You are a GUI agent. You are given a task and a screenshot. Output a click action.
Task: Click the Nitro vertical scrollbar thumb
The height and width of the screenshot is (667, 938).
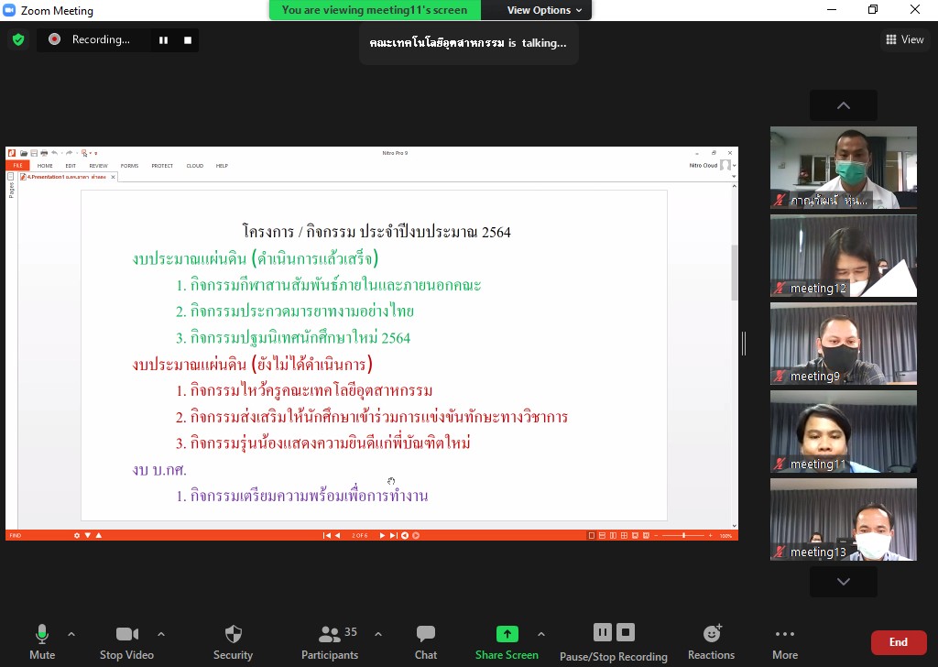pos(734,273)
